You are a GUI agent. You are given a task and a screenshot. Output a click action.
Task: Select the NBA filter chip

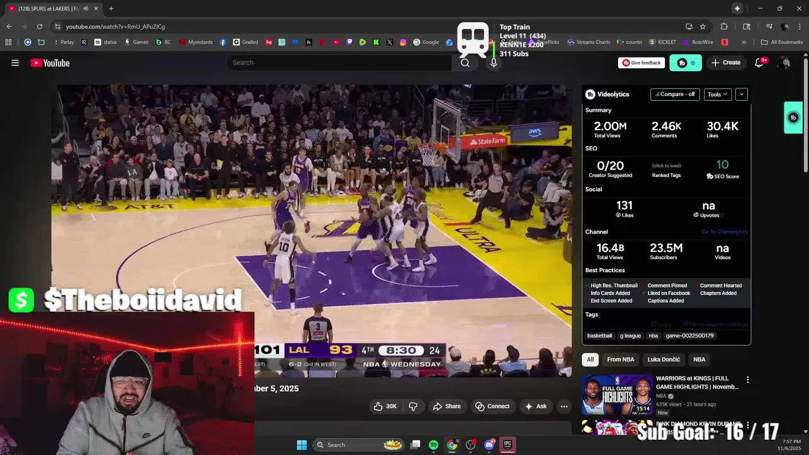coord(699,360)
